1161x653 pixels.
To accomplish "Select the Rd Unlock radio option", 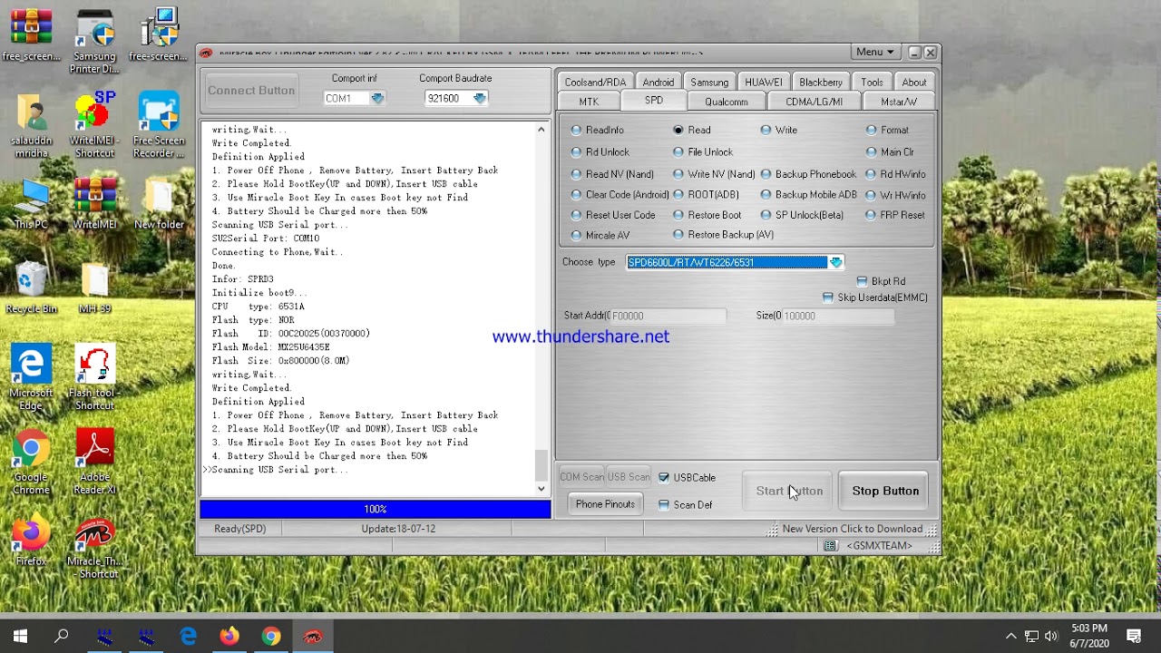I will coord(577,152).
